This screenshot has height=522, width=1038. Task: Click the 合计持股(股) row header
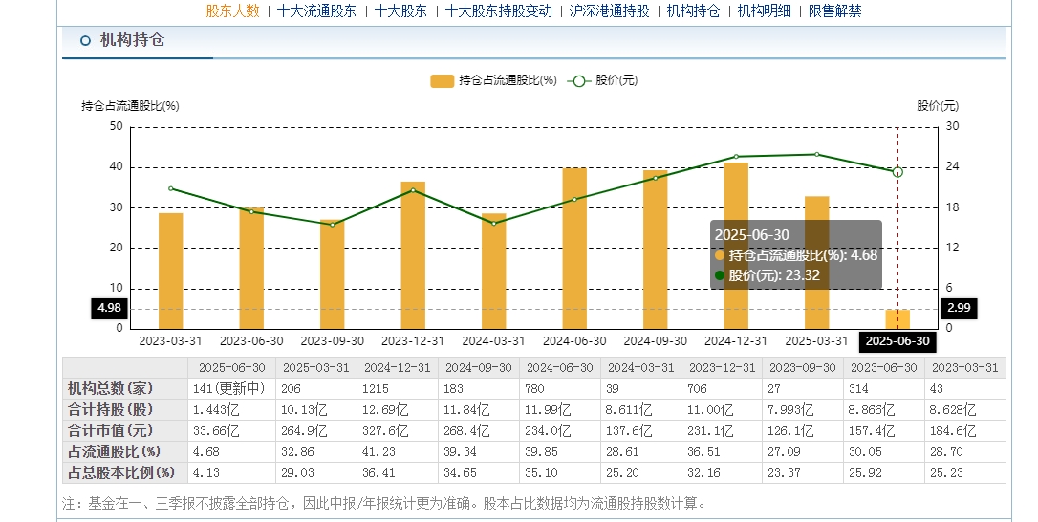[x=125, y=409]
